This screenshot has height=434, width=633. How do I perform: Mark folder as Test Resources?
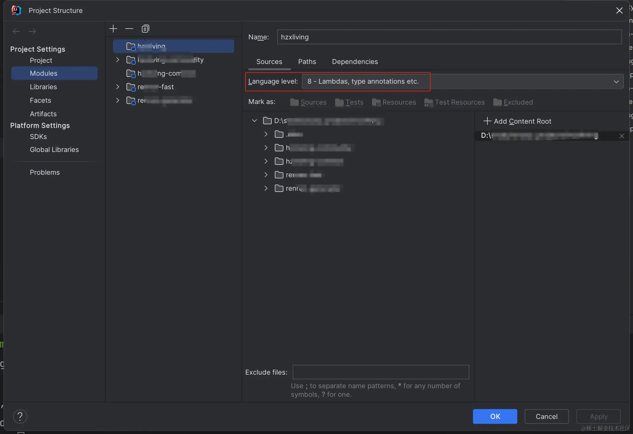coord(454,102)
